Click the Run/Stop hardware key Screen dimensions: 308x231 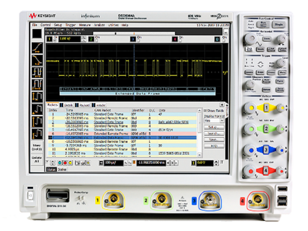click(x=263, y=25)
